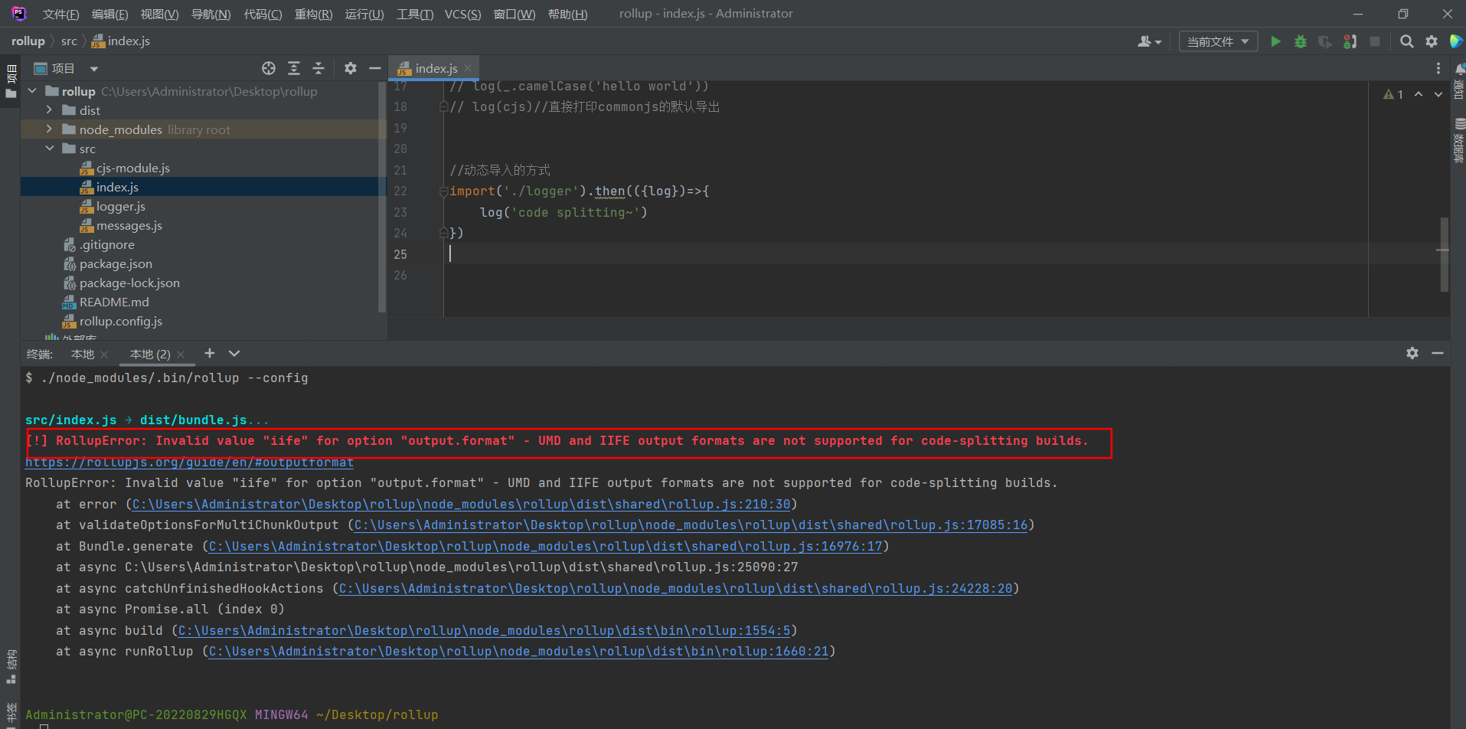Click the editor vertical scrollbar thumb
This screenshot has height=729, width=1466.
[x=1445, y=254]
